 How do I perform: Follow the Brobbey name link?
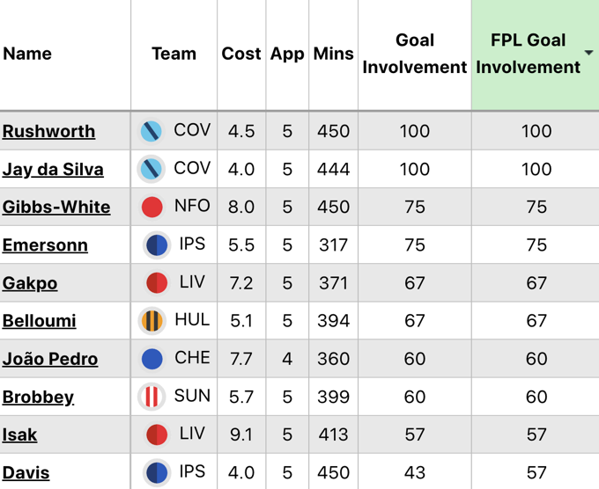tap(38, 397)
